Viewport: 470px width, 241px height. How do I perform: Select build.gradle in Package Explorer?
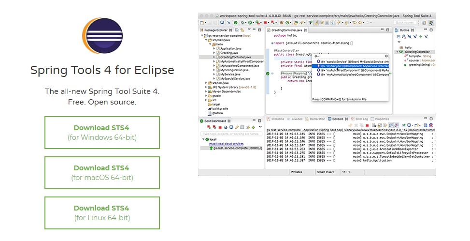[x=218, y=109]
